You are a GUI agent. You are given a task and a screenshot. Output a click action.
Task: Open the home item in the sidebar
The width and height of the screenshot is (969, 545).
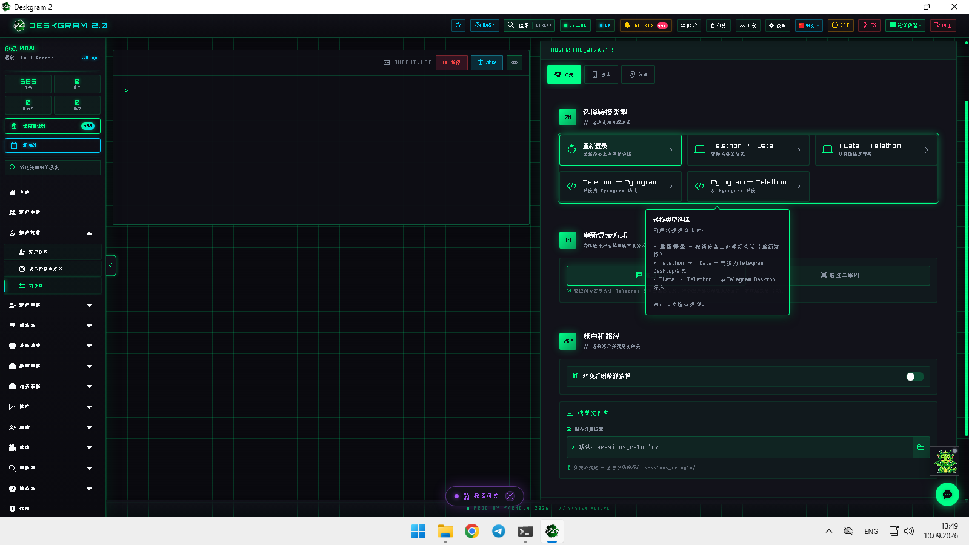click(x=53, y=192)
